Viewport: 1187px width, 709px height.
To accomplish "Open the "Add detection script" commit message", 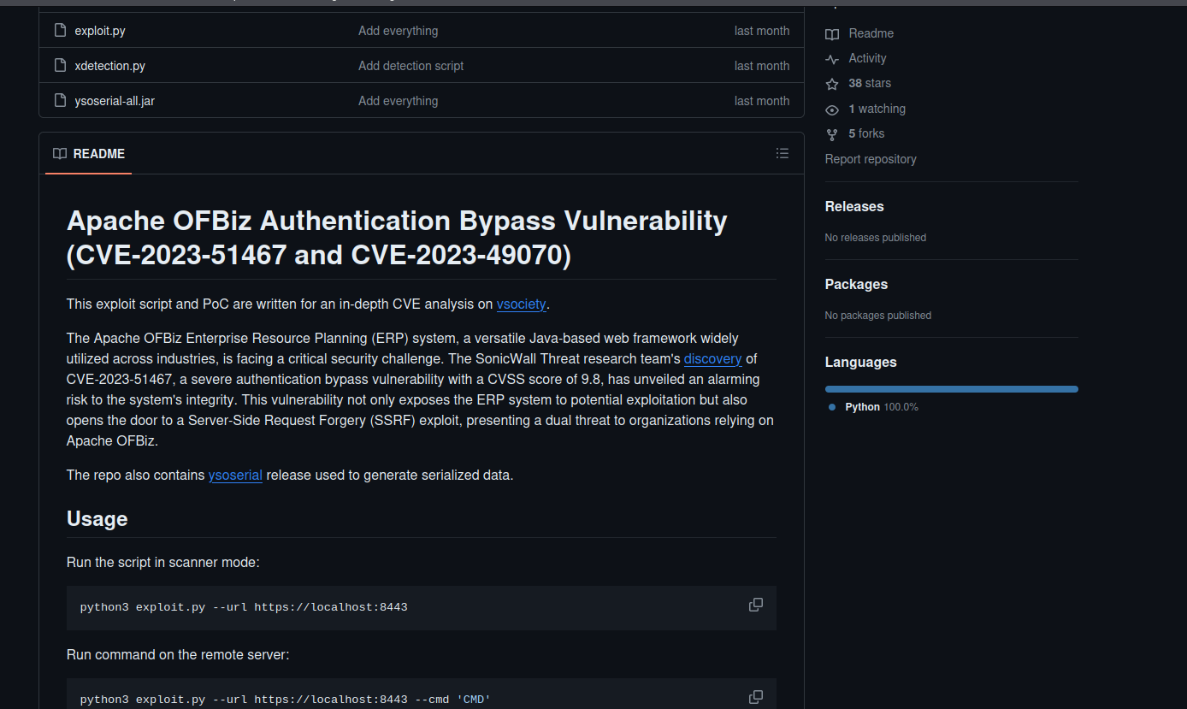I will pos(410,66).
